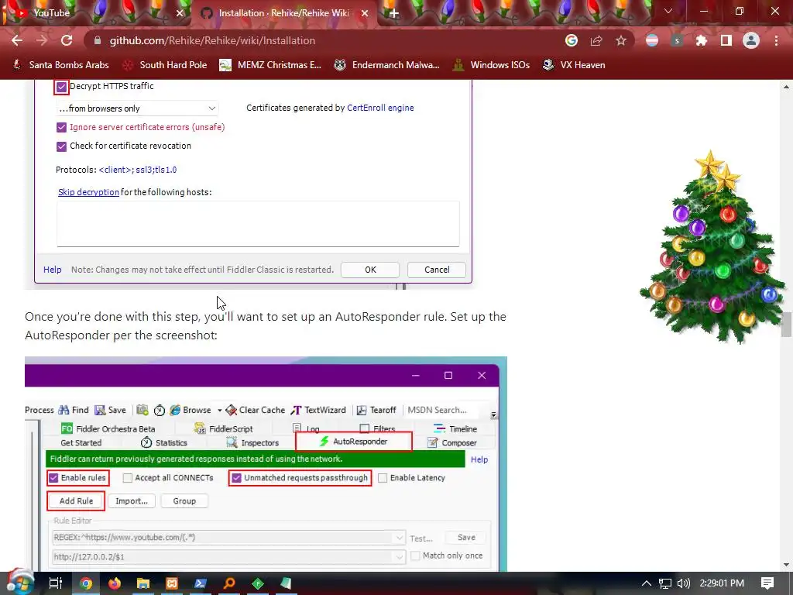
Task: Open the Santa Bombs Arabs bookmark
Action: click(60, 65)
